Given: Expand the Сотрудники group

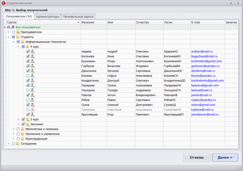Looking at the screenshot, I should pyautogui.click(x=9, y=144).
